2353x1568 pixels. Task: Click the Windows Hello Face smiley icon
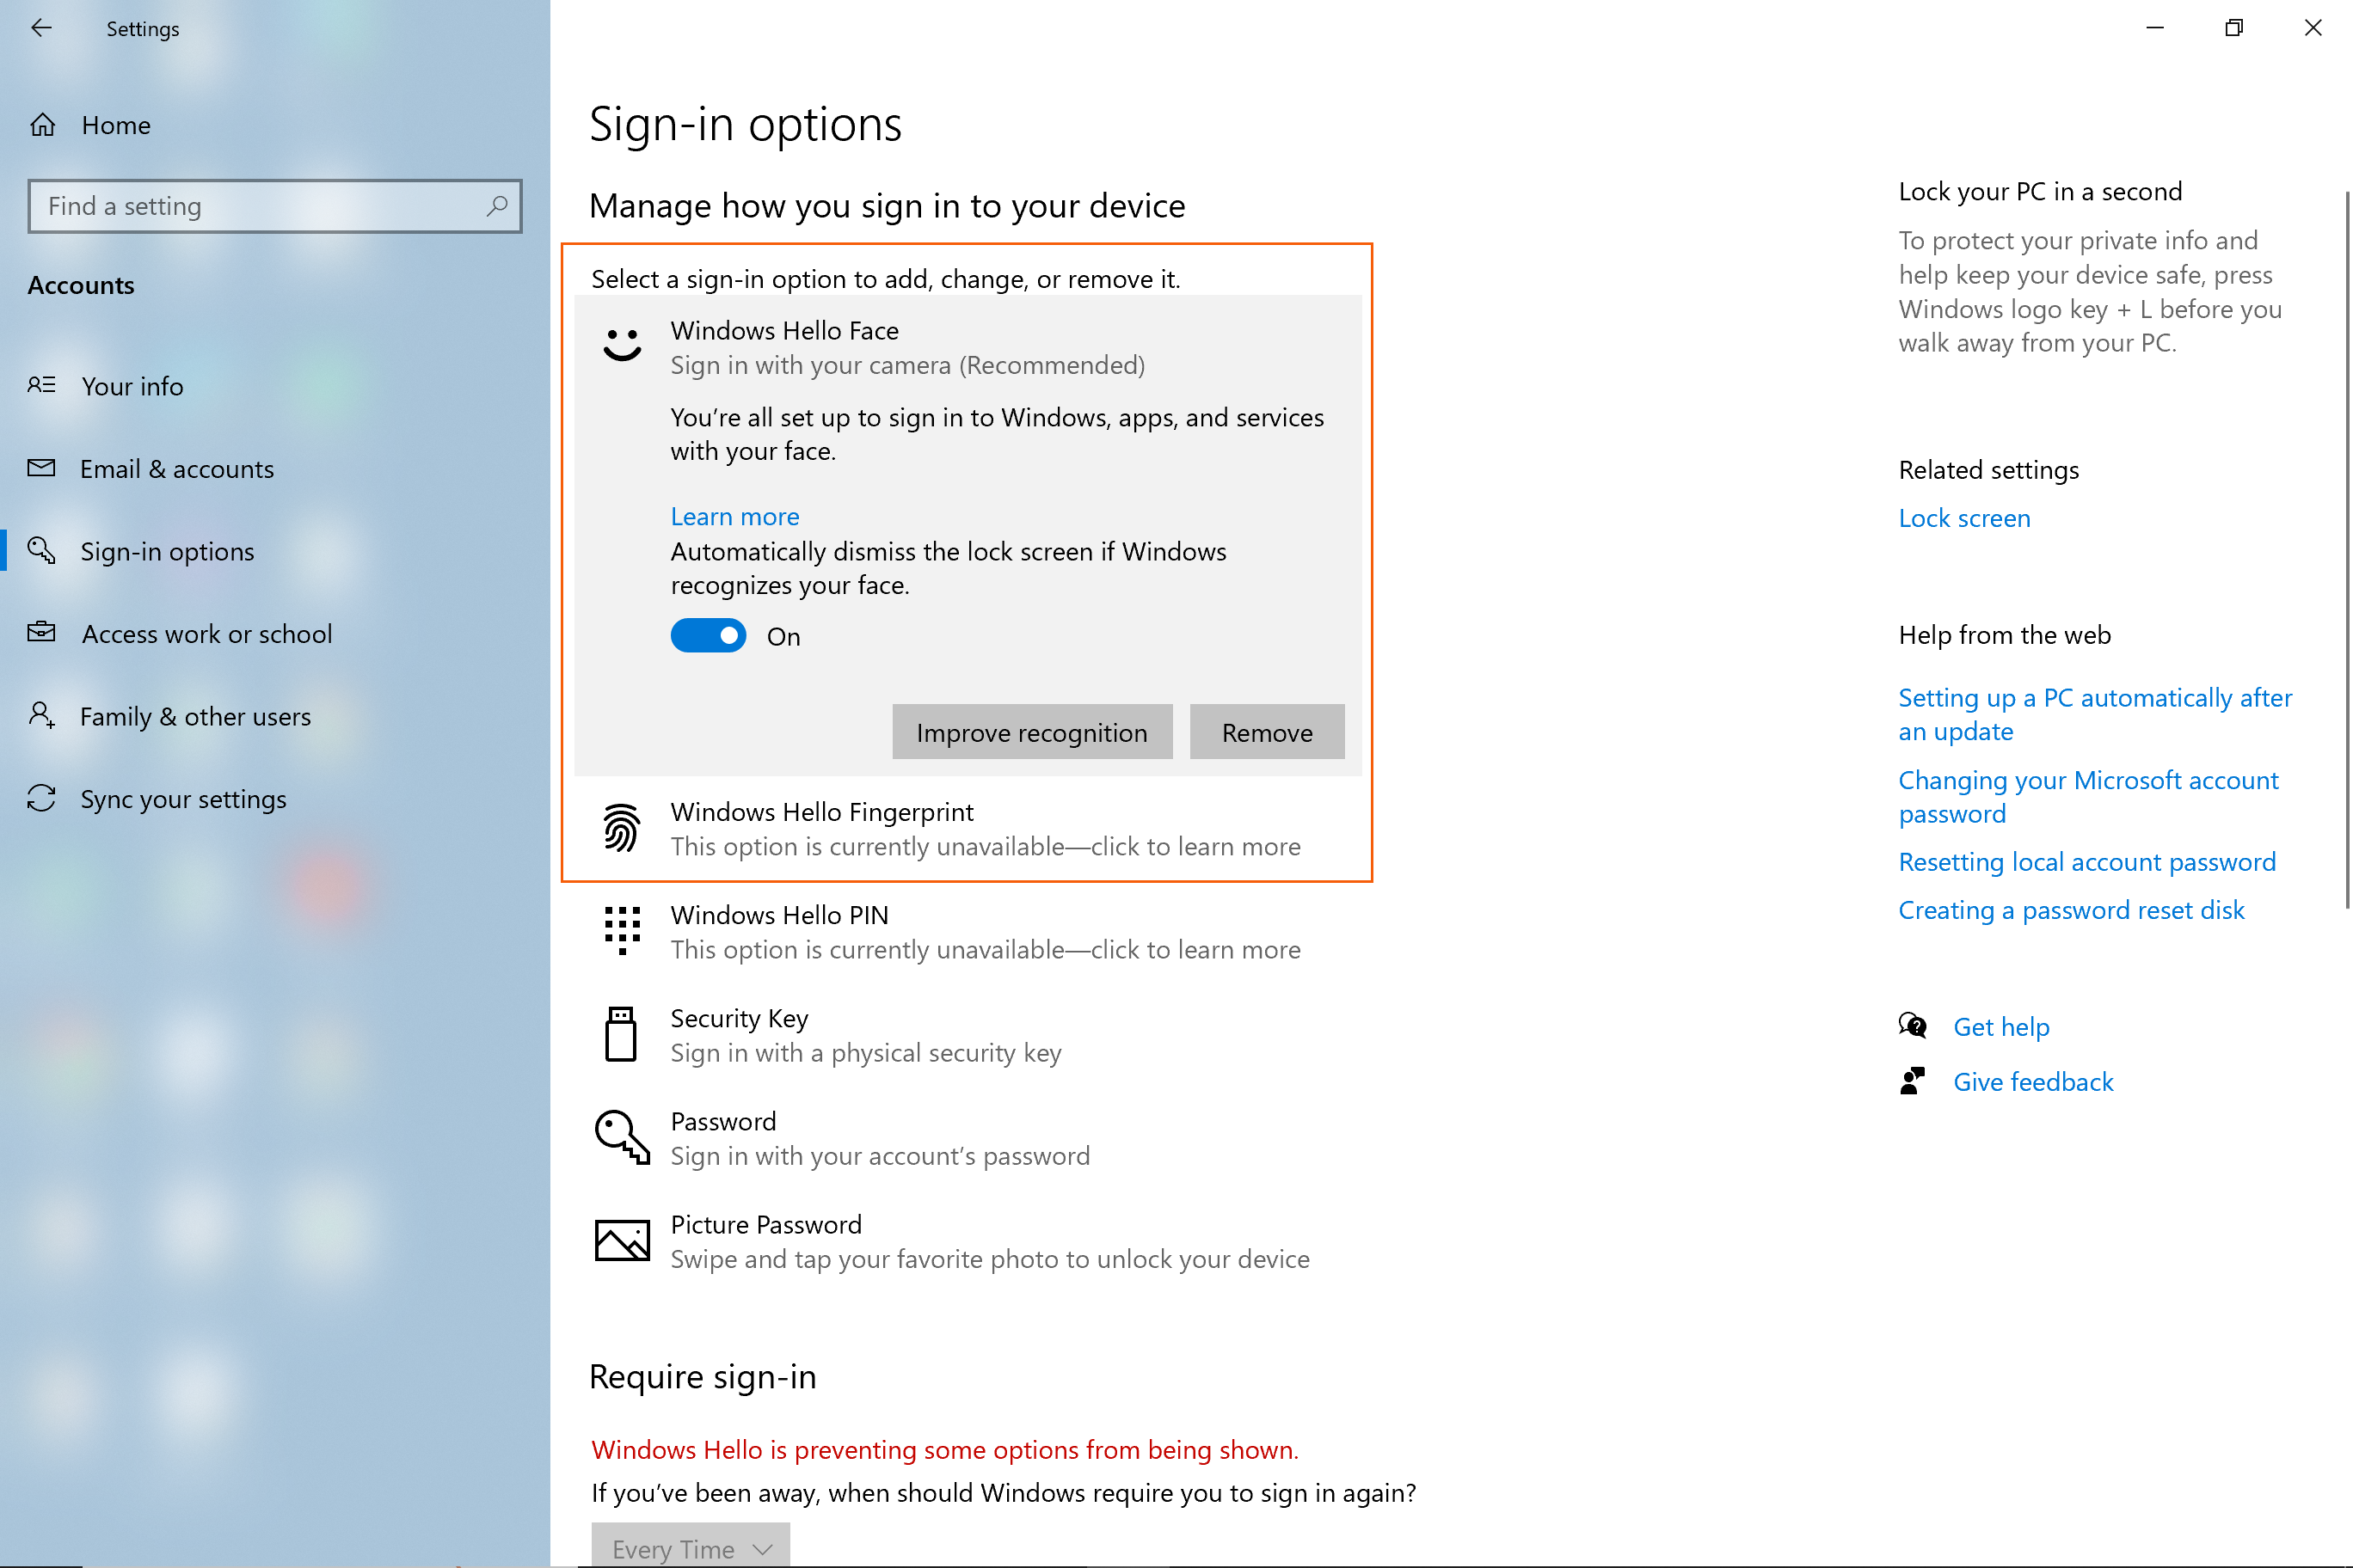[620, 345]
